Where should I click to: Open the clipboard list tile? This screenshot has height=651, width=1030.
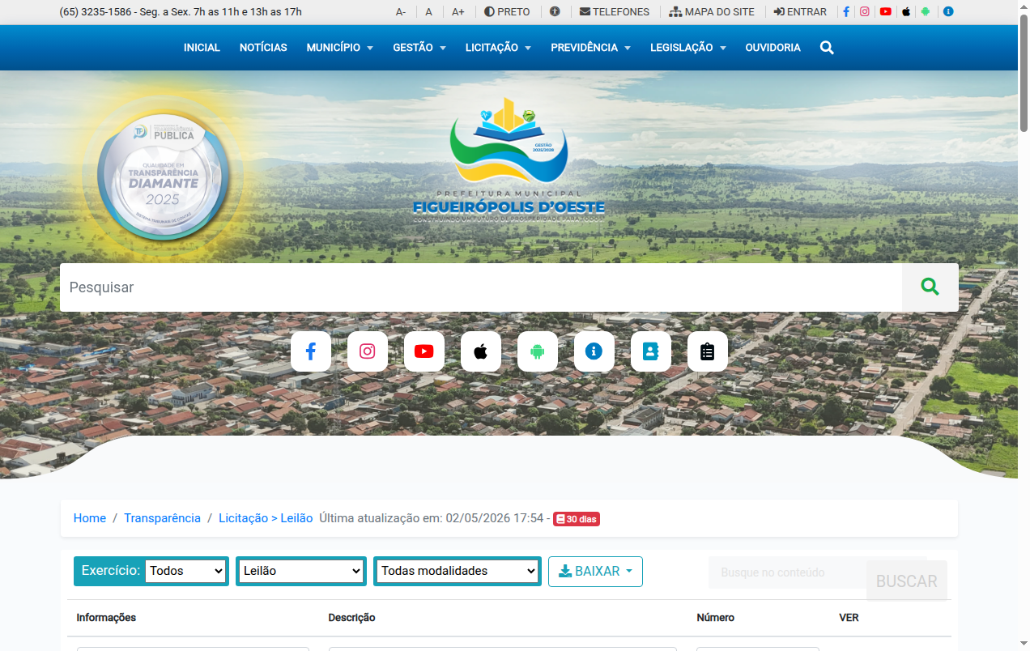point(708,351)
